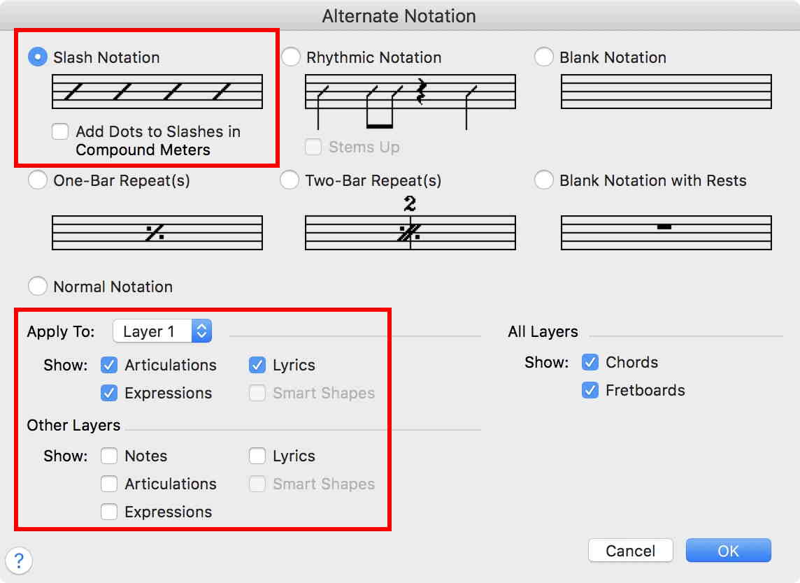
Task: Uncheck the Fretboards checkbox
Action: point(590,390)
